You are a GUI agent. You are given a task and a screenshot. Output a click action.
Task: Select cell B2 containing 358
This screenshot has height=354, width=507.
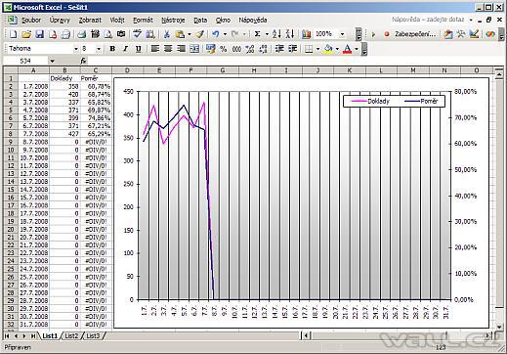[x=64, y=86]
